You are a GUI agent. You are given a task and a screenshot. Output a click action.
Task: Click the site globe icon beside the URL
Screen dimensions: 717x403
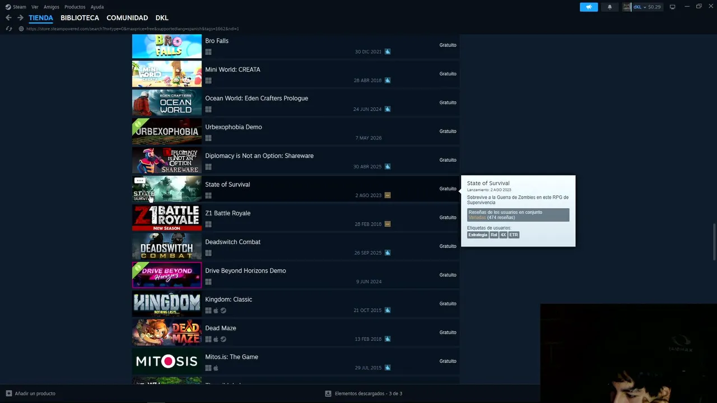pos(21,29)
